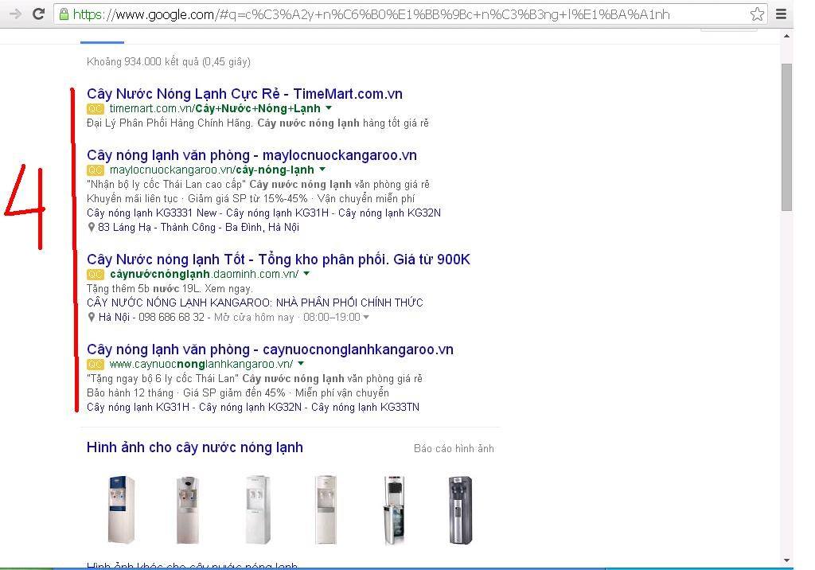Click the scrollbar down arrow
The height and width of the screenshot is (570, 815).
pyautogui.click(x=786, y=560)
